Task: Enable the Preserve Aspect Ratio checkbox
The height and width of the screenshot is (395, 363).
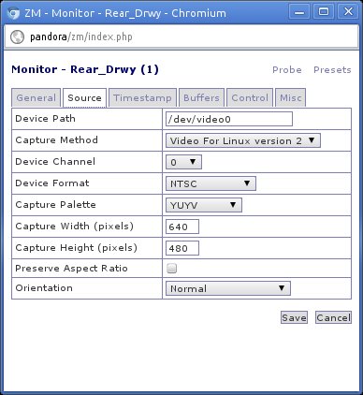Action: pos(172,269)
